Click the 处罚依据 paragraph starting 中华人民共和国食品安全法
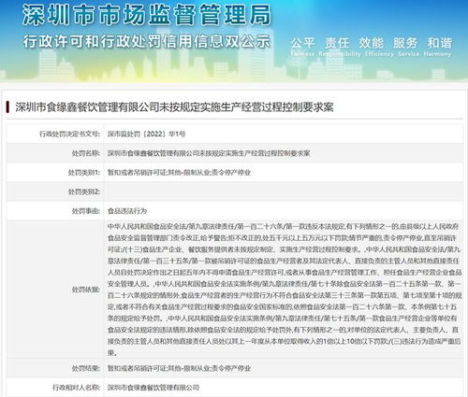The height and width of the screenshot is (397, 468). (285, 290)
